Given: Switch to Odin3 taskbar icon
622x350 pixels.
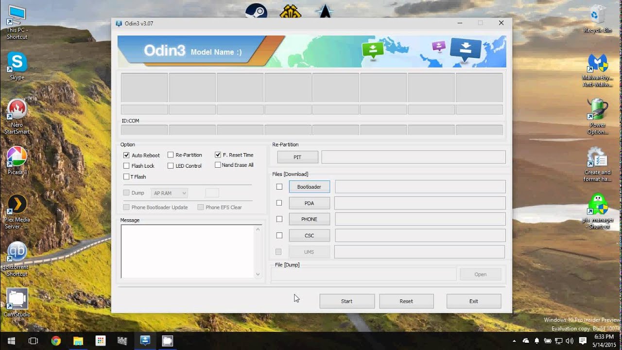Looking at the screenshot, I should [145, 341].
